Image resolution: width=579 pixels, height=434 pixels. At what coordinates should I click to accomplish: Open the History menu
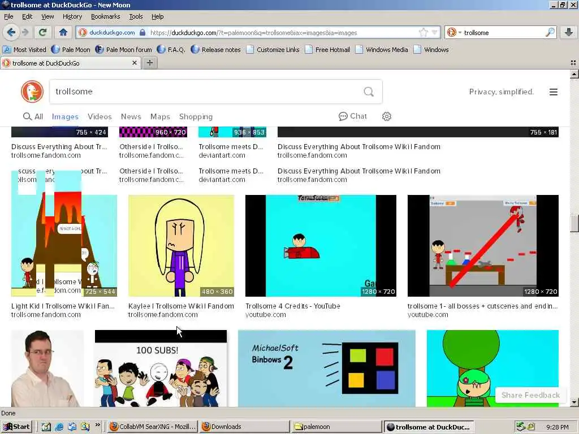(72, 16)
